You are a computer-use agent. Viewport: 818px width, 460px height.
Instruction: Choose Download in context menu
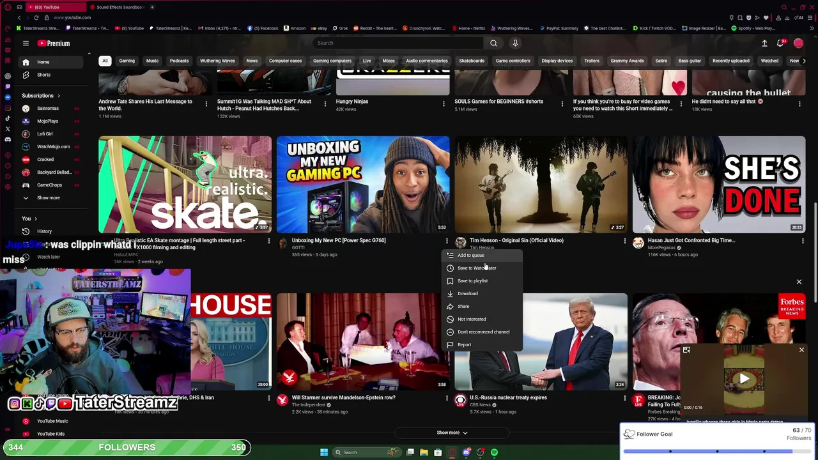pyautogui.click(x=483, y=293)
